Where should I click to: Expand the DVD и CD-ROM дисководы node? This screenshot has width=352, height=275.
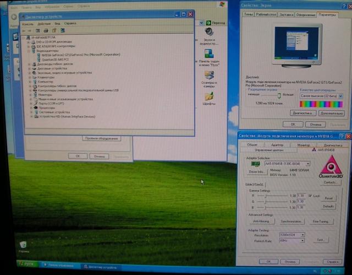[x=28, y=42]
